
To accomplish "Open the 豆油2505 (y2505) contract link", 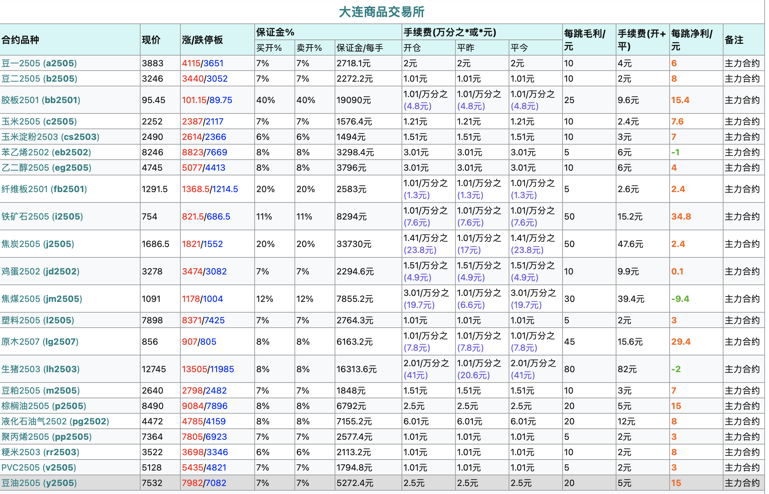I will [x=39, y=483].
